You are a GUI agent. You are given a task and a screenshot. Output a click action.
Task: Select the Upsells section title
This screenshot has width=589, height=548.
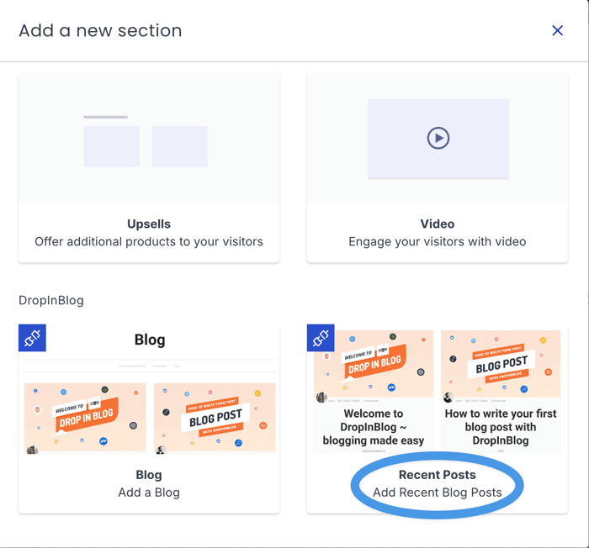[x=149, y=224]
